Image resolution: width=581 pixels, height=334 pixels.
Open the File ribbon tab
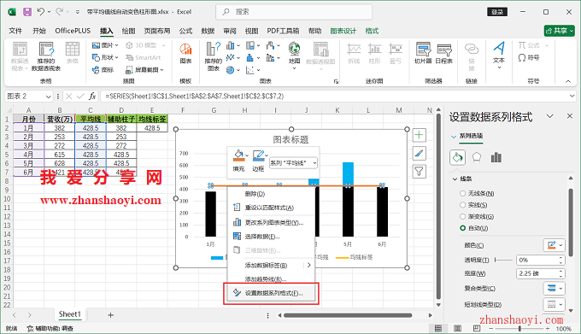tap(15, 31)
